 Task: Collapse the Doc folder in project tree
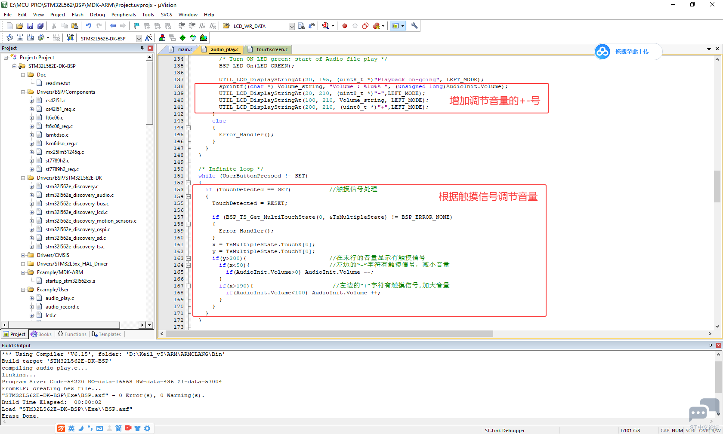coord(23,75)
